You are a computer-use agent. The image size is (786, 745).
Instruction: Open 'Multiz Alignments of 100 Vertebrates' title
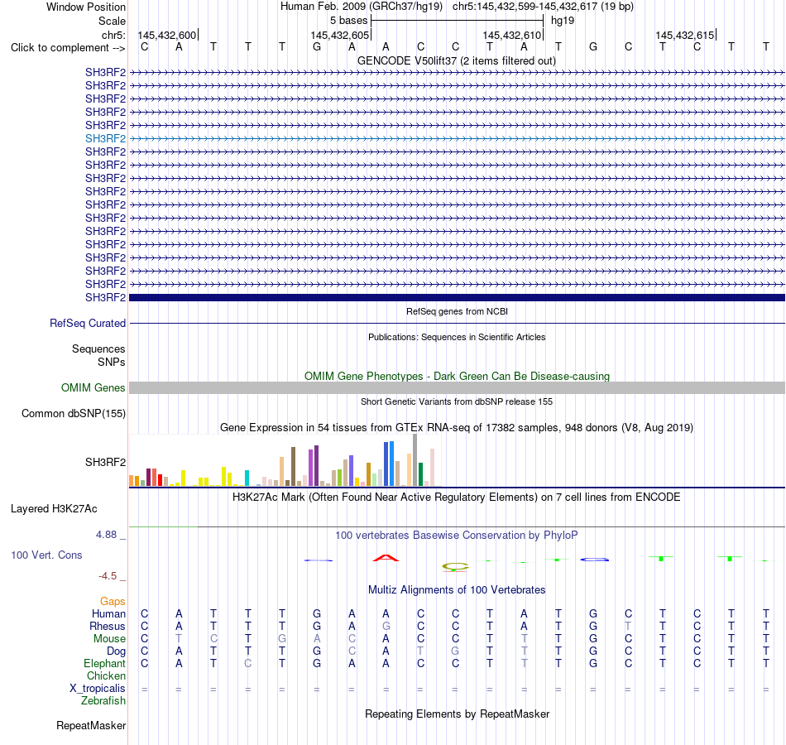point(457,590)
